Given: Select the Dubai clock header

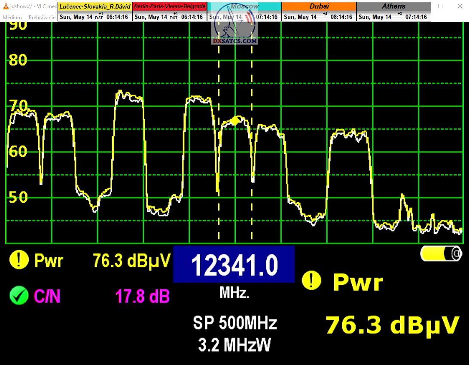Looking at the screenshot, I should [319, 6].
